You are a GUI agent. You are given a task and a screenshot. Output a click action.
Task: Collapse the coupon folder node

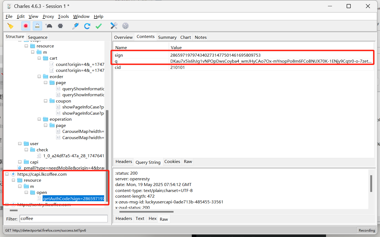point(46,101)
